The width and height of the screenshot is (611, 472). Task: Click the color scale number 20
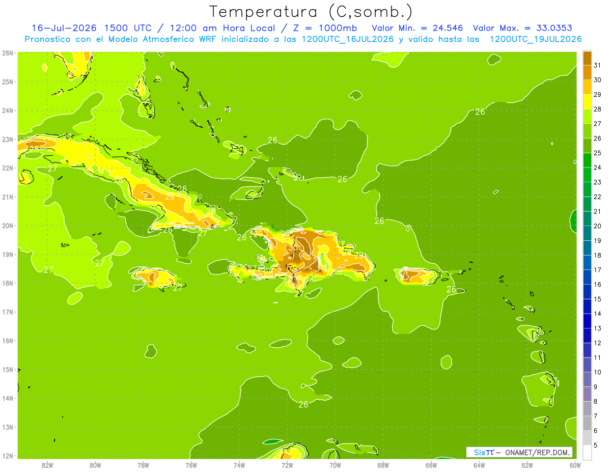597,226
